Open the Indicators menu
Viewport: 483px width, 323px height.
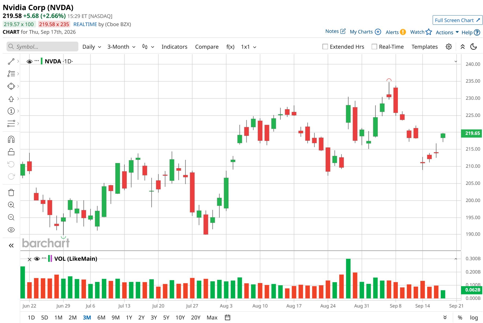click(x=174, y=47)
